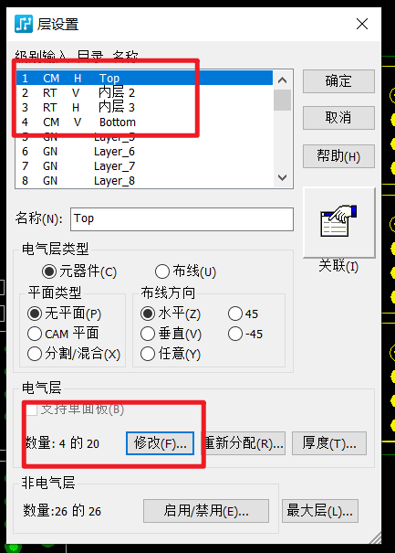Select Layer_8 row in list
Screen dimensions: 395x553
[144, 181]
